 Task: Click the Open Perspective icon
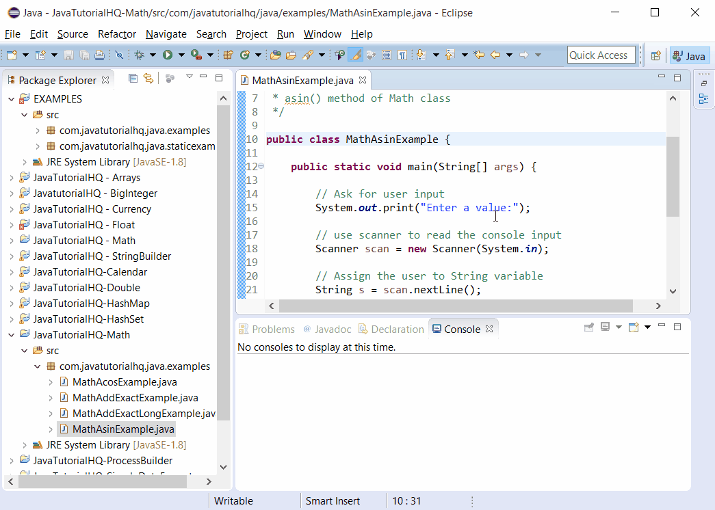[x=655, y=55]
